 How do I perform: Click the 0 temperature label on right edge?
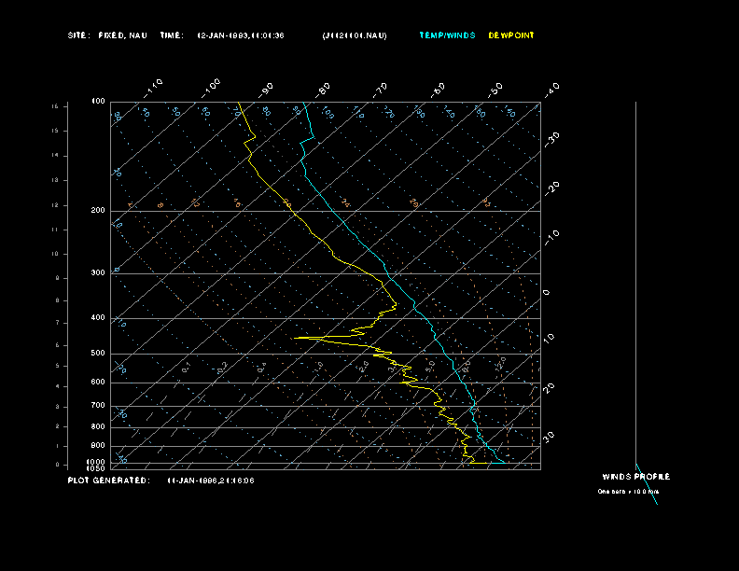point(546,293)
